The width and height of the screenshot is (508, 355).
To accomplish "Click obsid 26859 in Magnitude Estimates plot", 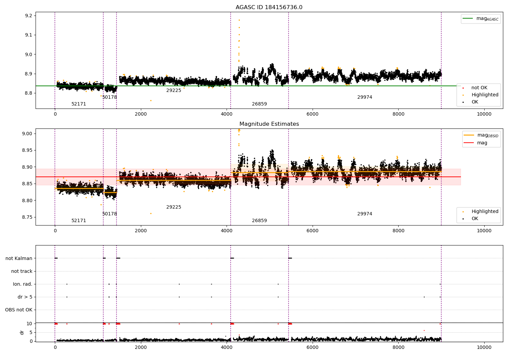I will click(259, 220).
